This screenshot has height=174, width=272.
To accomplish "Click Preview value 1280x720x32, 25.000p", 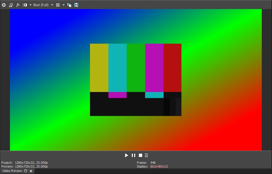I will coord(31,166).
